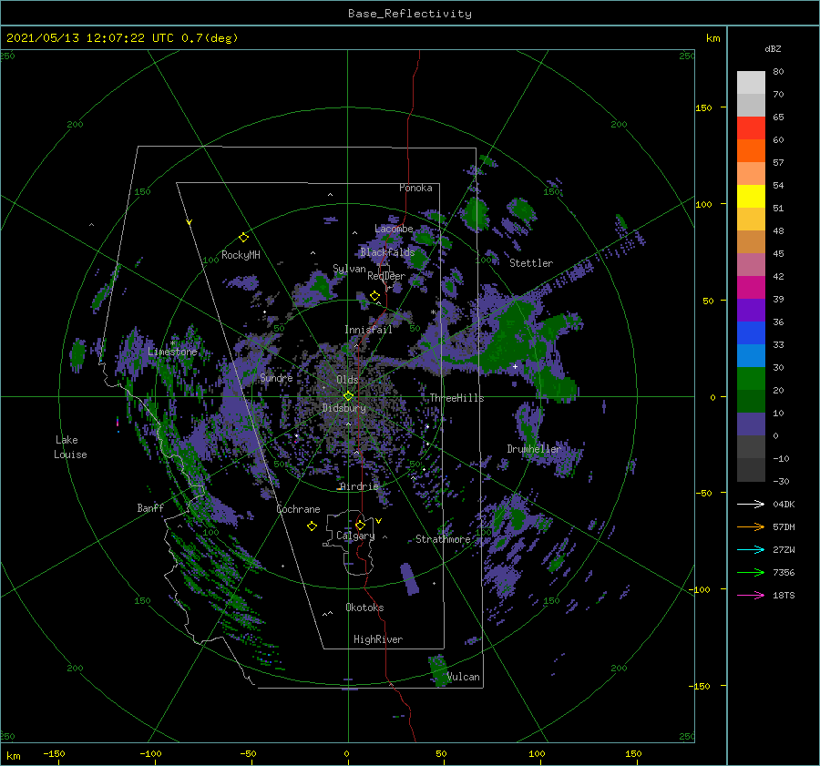Click the 7356 legend label
Screen dimensions: 820x766
tap(784, 573)
